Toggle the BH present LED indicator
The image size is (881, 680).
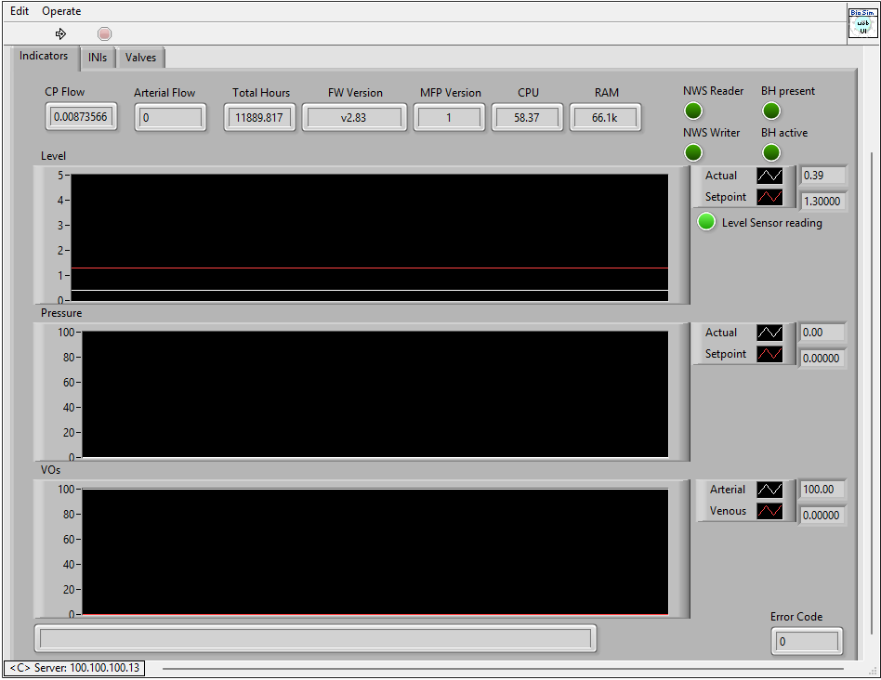click(771, 111)
